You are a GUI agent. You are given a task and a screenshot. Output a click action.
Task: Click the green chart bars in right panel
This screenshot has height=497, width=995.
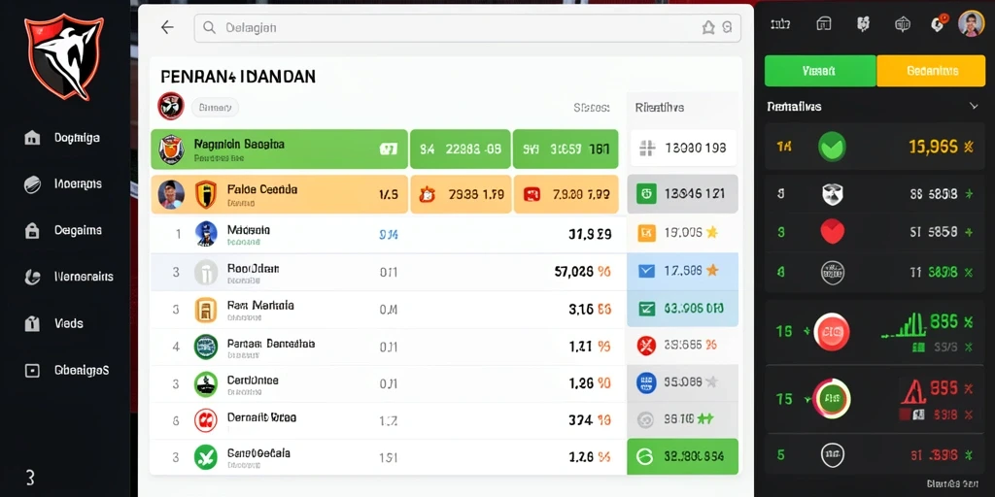click(904, 325)
